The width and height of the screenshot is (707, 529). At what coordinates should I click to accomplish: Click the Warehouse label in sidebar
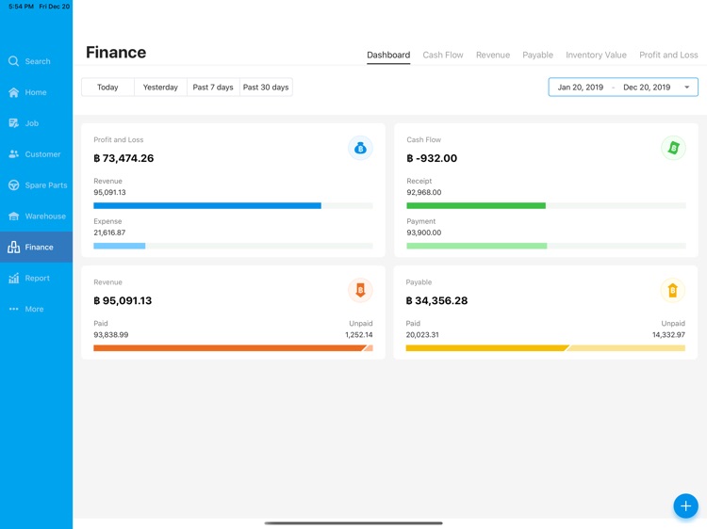(x=45, y=216)
